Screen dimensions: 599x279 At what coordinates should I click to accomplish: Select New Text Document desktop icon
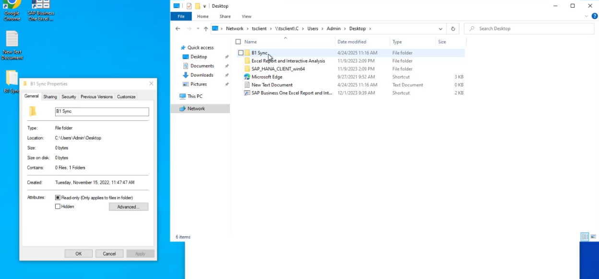(x=12, y=46)
